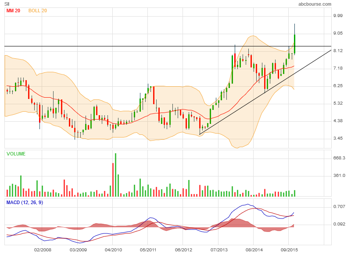Click the 0.707 MACD axis value

(x=339, y=207)
